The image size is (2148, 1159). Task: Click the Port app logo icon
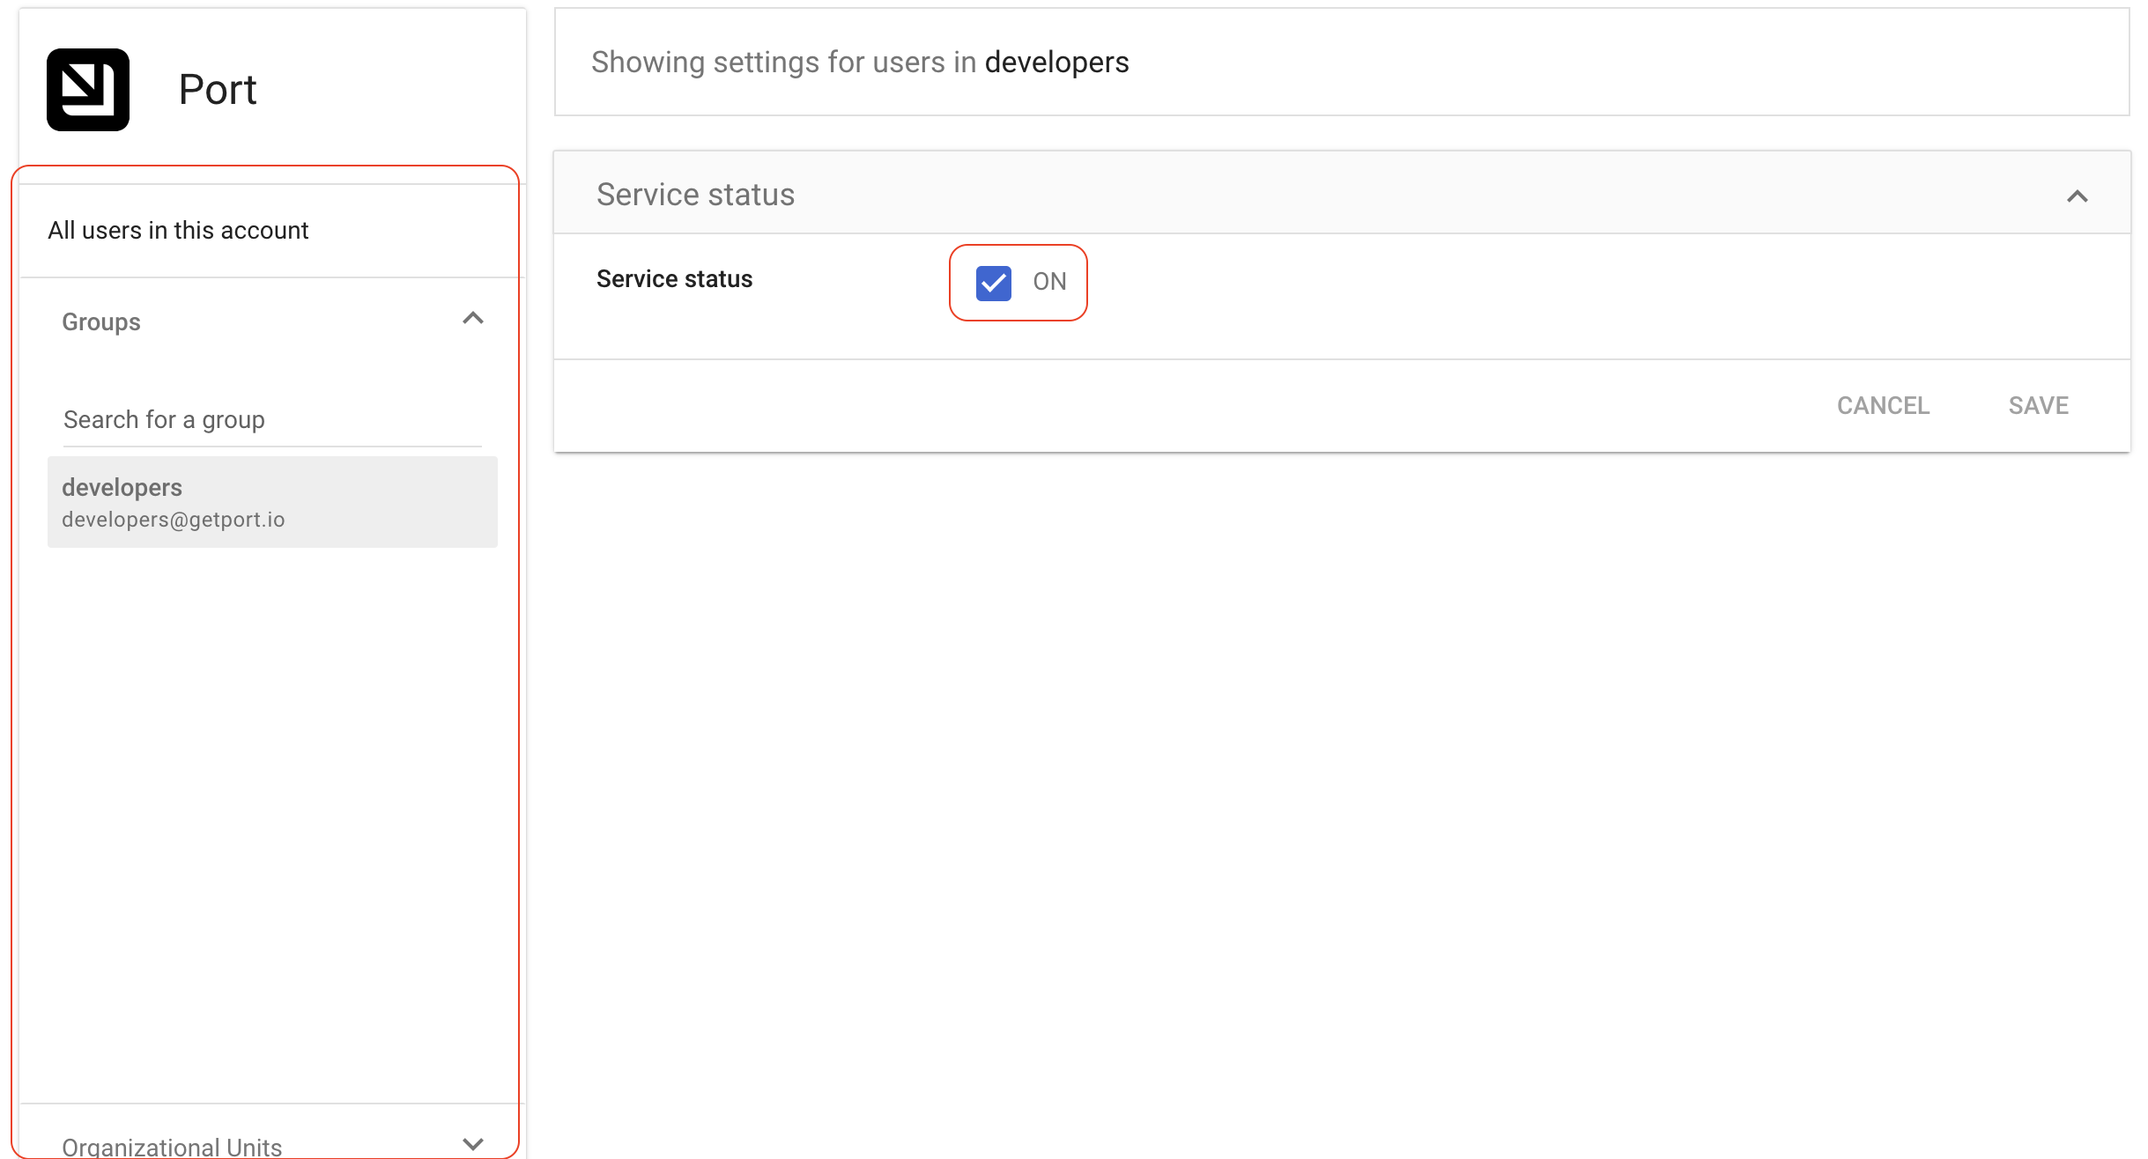[88, 90]
